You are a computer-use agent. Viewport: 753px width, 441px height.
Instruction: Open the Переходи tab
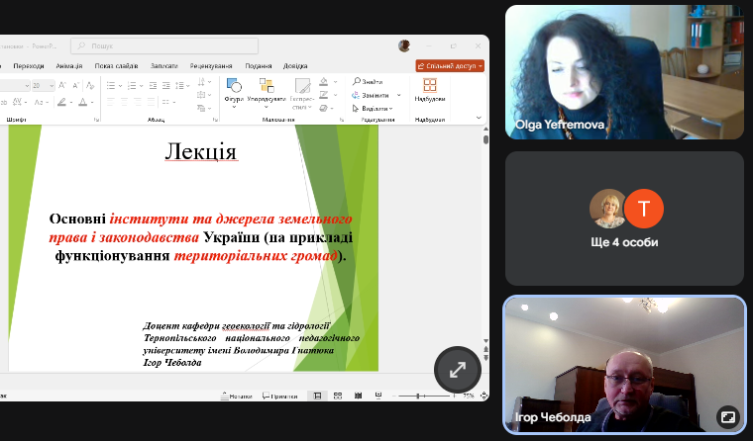[29, 65]
